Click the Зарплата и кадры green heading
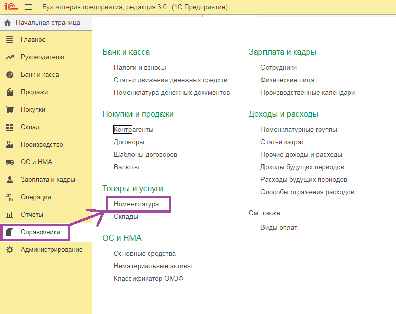 (x=283, y=52)
